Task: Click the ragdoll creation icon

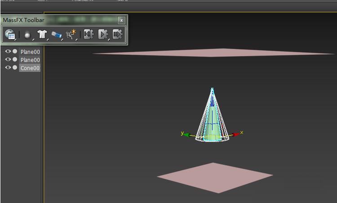Action: (71, 35)
